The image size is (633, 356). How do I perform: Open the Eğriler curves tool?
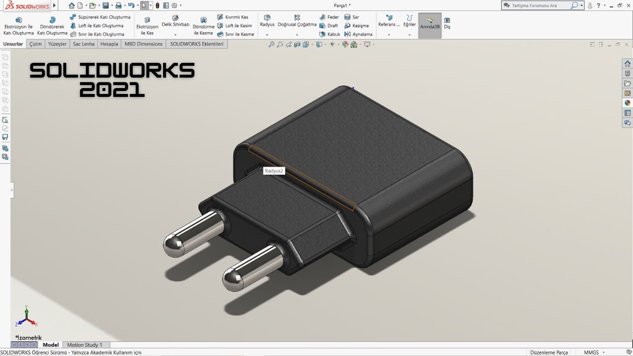pyautogui.click(x=409, y=21)
